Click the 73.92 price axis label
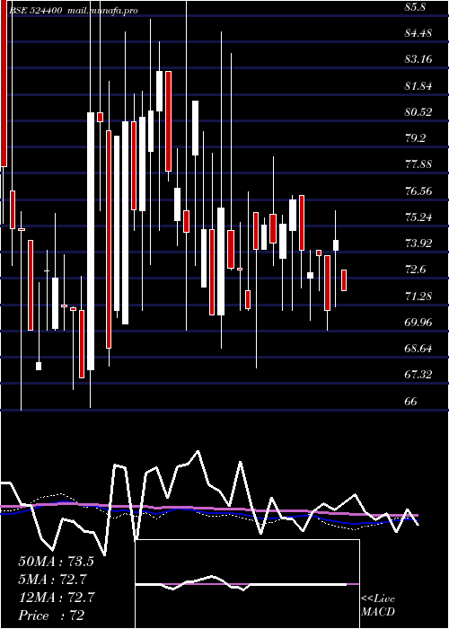 (x=418, y=244)
